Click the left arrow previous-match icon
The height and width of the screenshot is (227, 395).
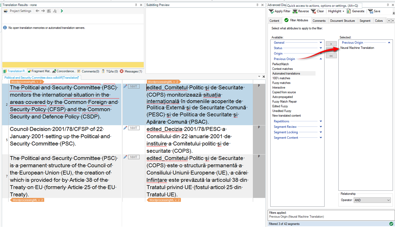tap(37, 11)
